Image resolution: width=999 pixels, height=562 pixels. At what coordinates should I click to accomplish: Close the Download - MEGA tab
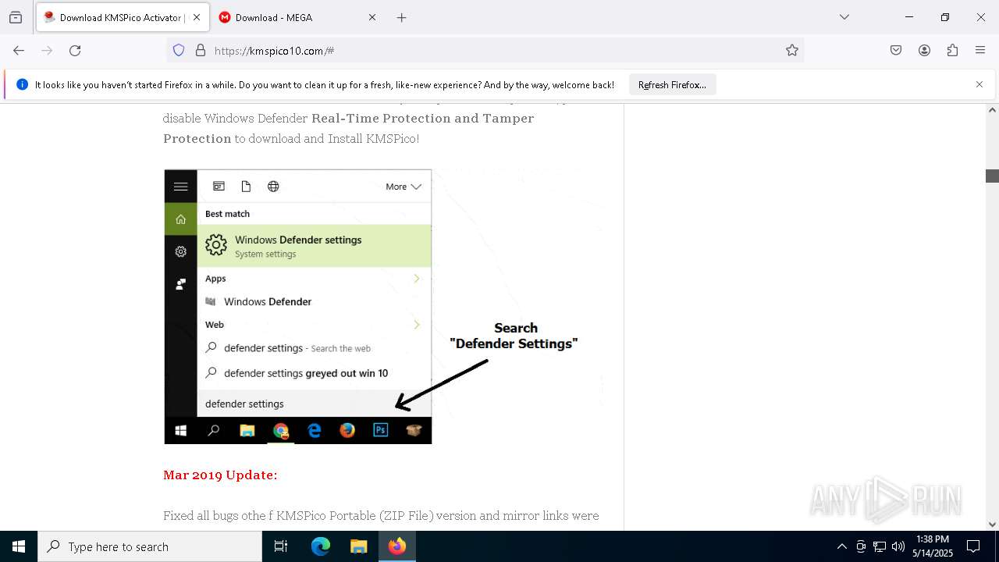(x=372, y=17)
